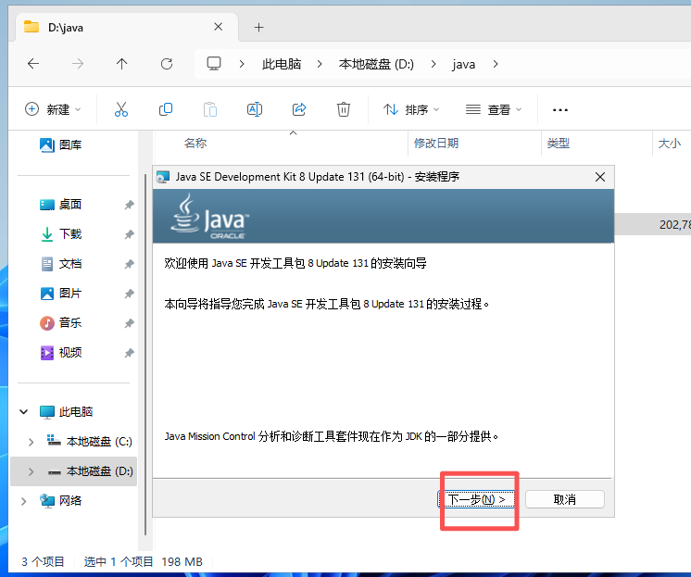Go back with the left arrow
This screenshot has width=691, height=577.
pyautogui.click(x=33, y=64)
